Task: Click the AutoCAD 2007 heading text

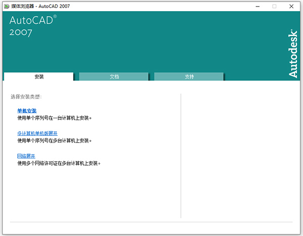Action: tap(33, 26)
